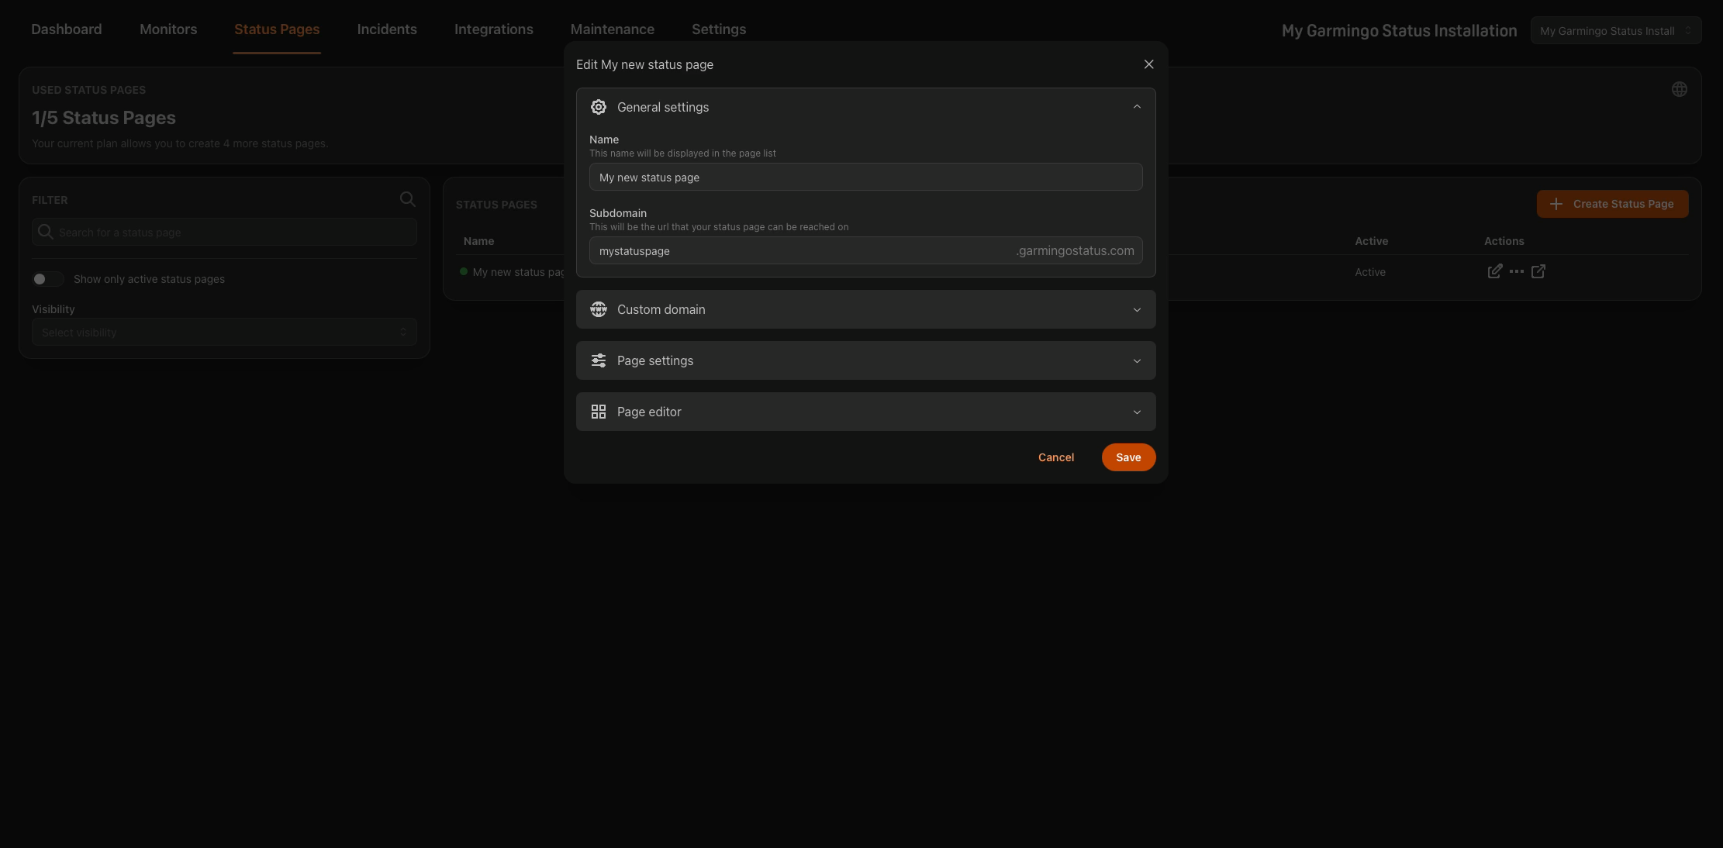Click the Custom domain www globe icon
This screenshot has height=848, width=1723.
pyautogui.click(x=599, y=309)
